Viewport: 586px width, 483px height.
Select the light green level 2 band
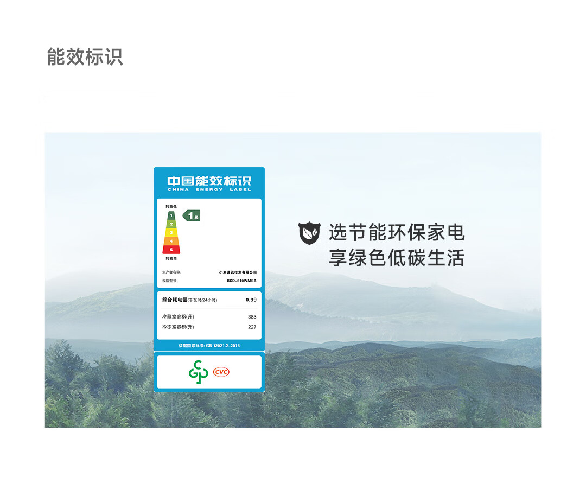(x=171, y=224)
